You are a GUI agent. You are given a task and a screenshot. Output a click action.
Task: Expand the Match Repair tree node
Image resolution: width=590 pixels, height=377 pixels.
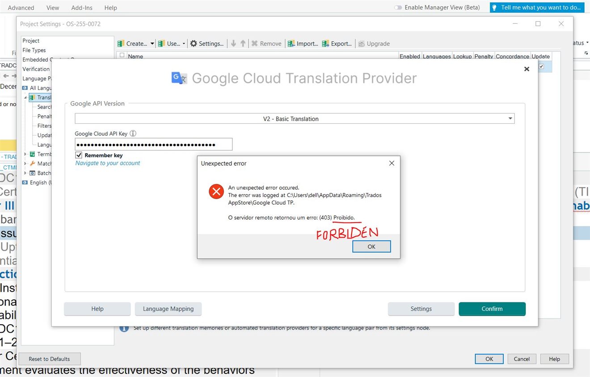tap(25, 163)
